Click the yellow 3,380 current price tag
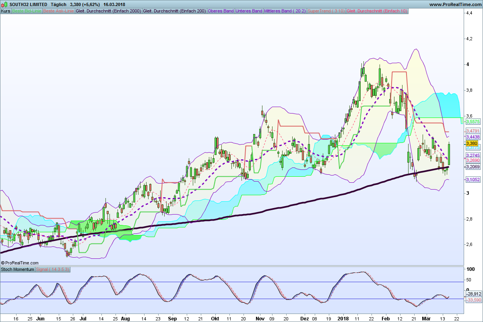The width and height of the screenshot is (483, 322). [471, 143]
